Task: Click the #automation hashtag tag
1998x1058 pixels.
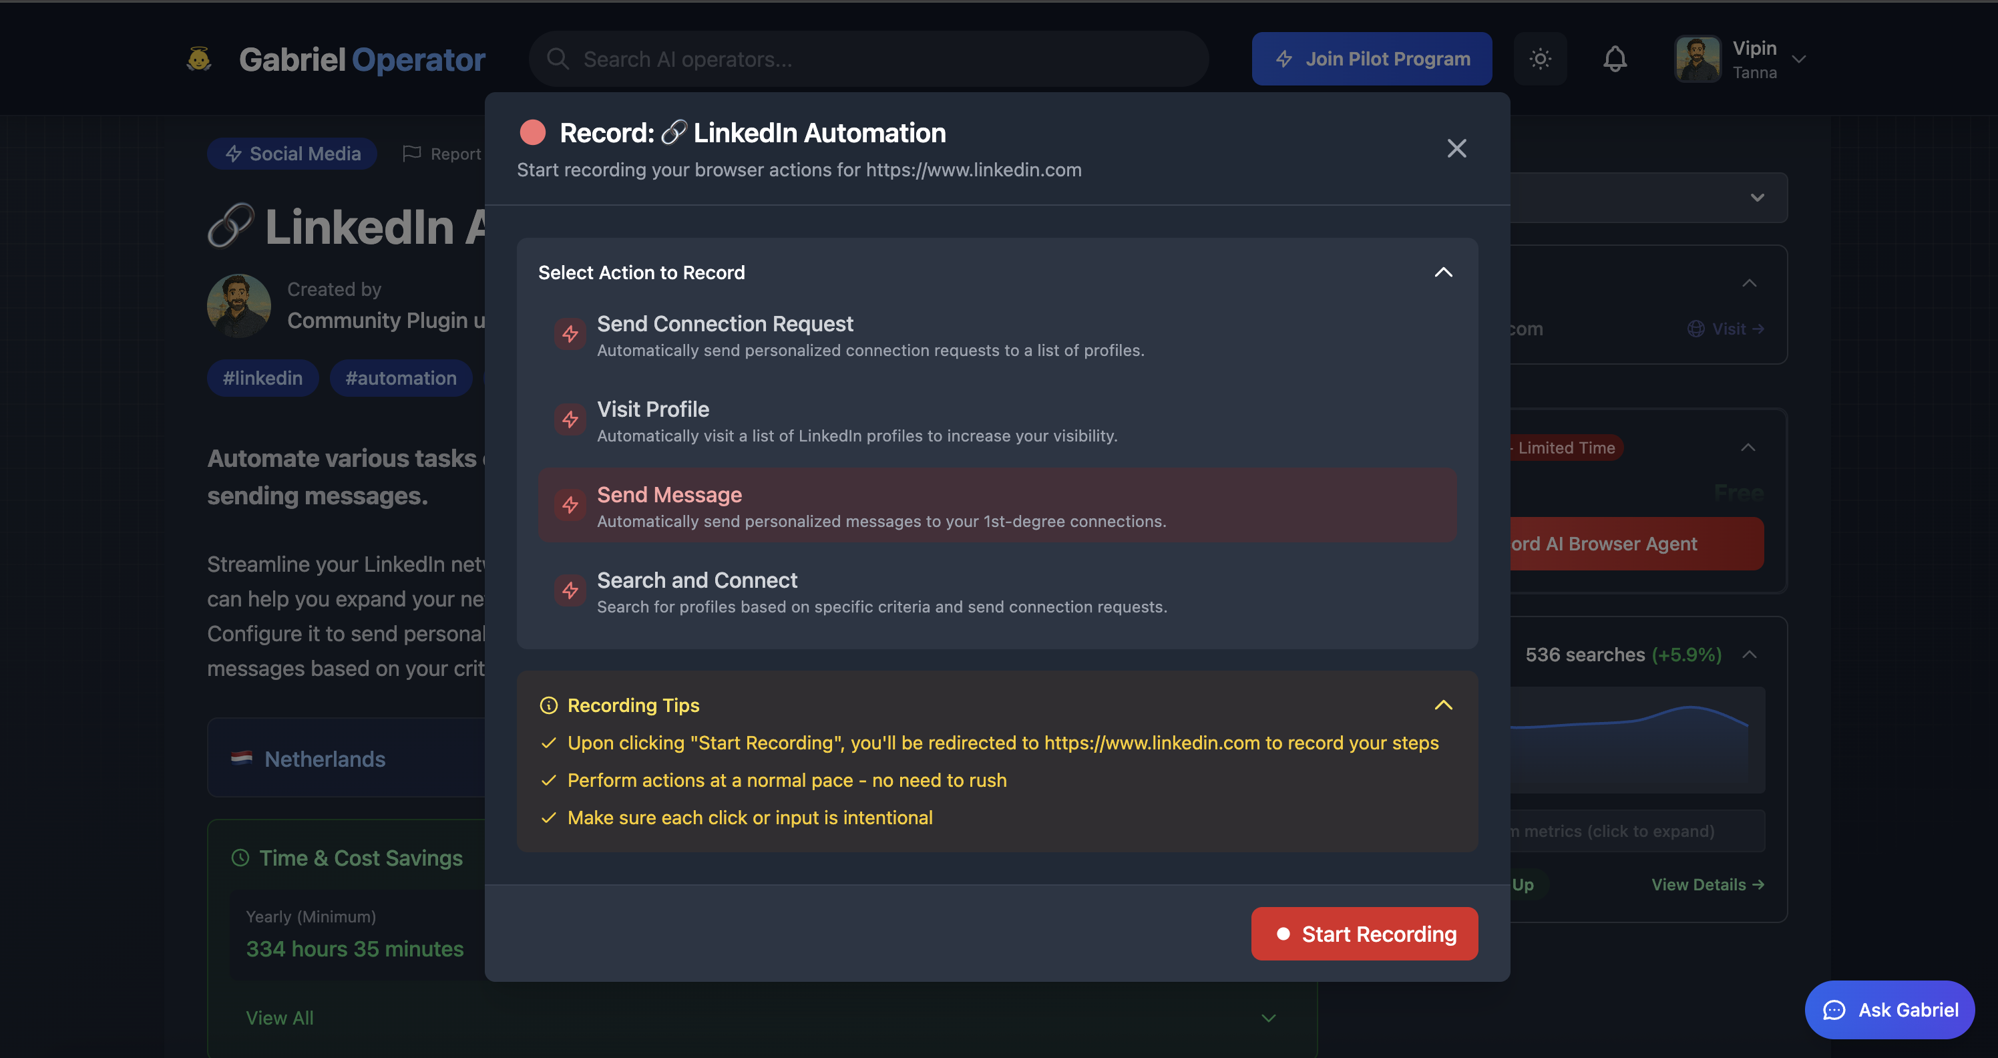Action: point(401,378)
